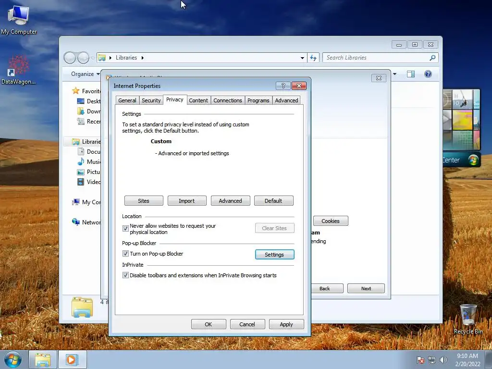Open the Media Center gadget on desktop

click(x=461, y=127)
